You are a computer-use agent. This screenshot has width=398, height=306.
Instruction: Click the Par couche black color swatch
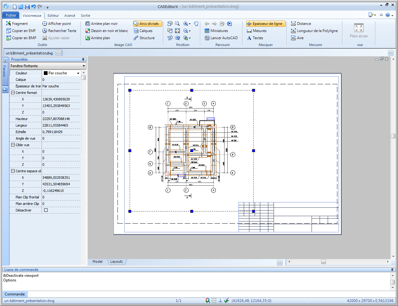tap(46, 73)
